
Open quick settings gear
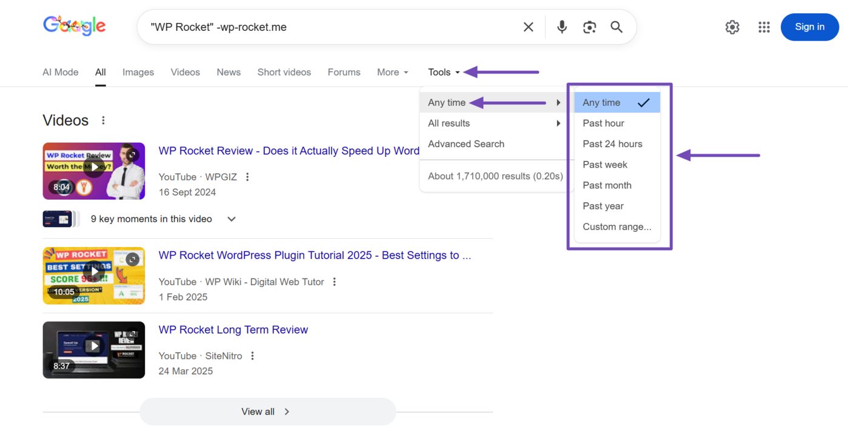coord(732,27)
